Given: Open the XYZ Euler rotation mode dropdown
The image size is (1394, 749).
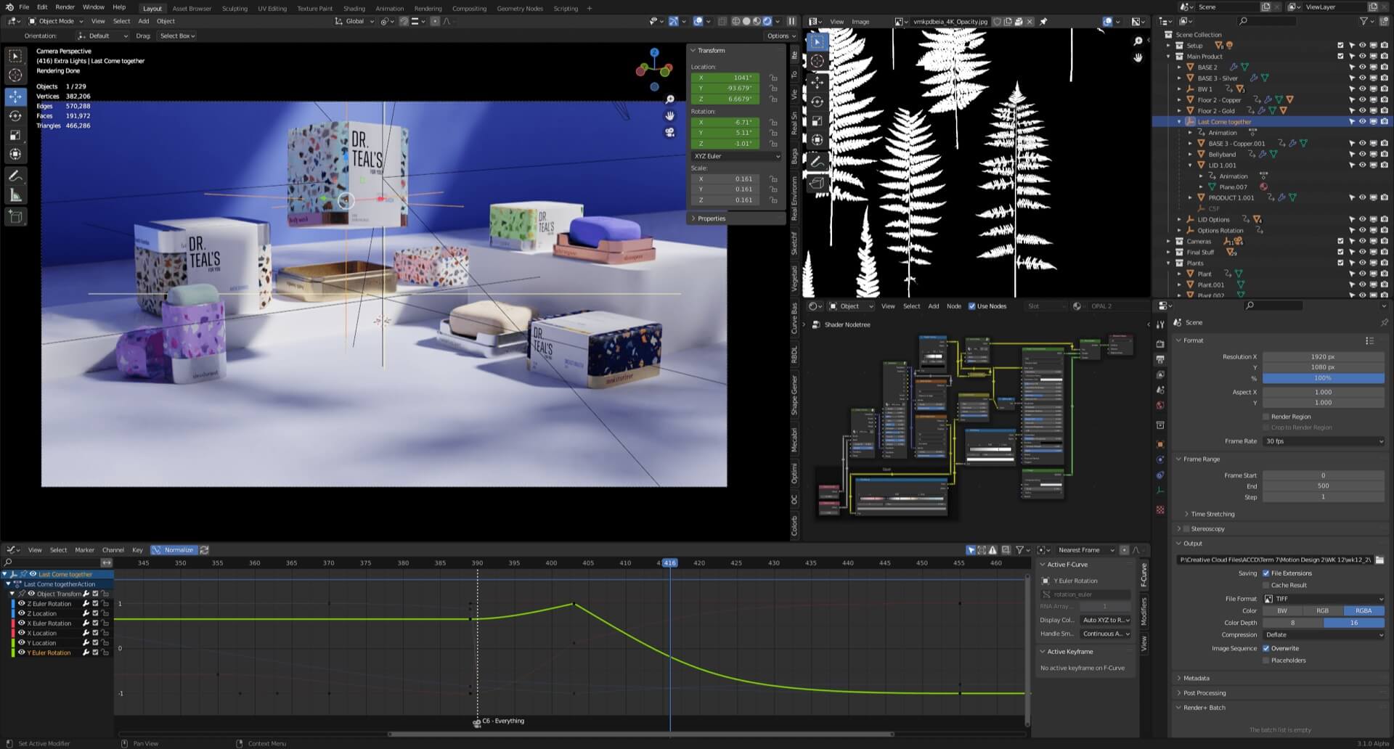Looking at the screenshot, I should [736, 156].
